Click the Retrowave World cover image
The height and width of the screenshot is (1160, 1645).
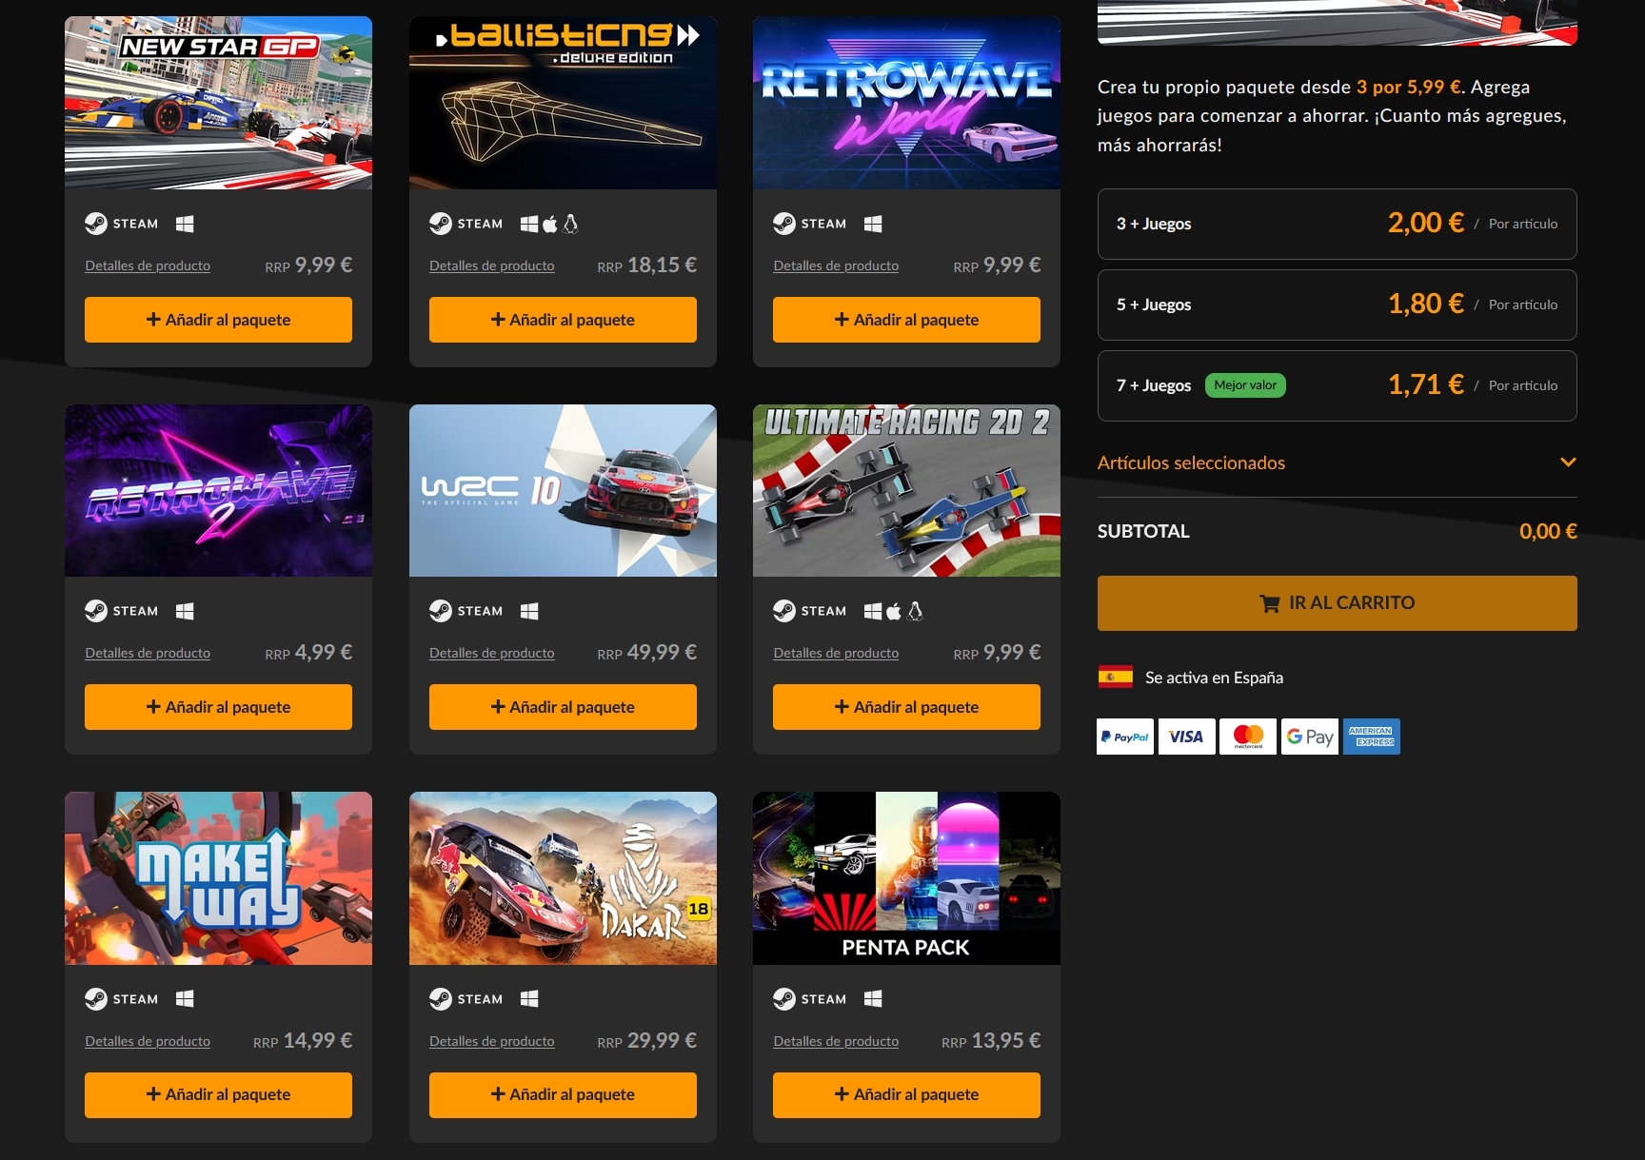coord(906,103)
